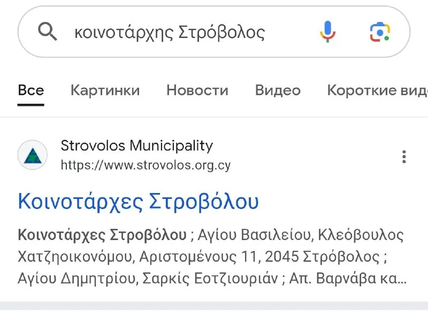The image size is (428, 316).
Task: Click the name Σαρκίς Εοτζιουριάν in the snippet
Action: 210,279
